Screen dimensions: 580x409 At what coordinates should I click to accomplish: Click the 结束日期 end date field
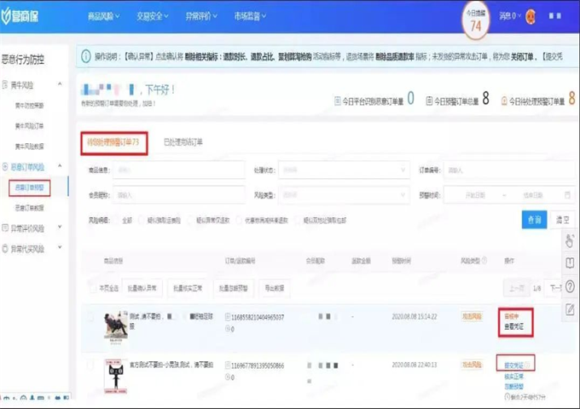click(x=532, y=195)
